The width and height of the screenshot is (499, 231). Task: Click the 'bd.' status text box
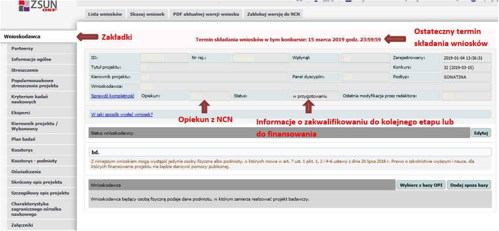290,153
